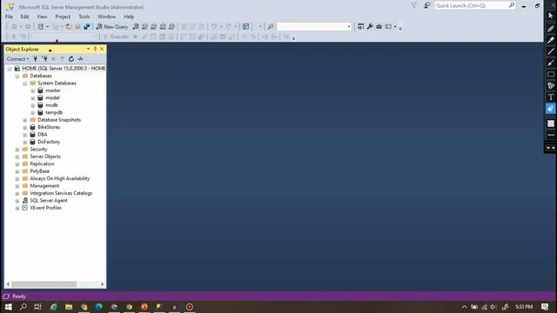Open the Window menu
557x313 pixels.
pyautogui.click(x=106, y=17)
